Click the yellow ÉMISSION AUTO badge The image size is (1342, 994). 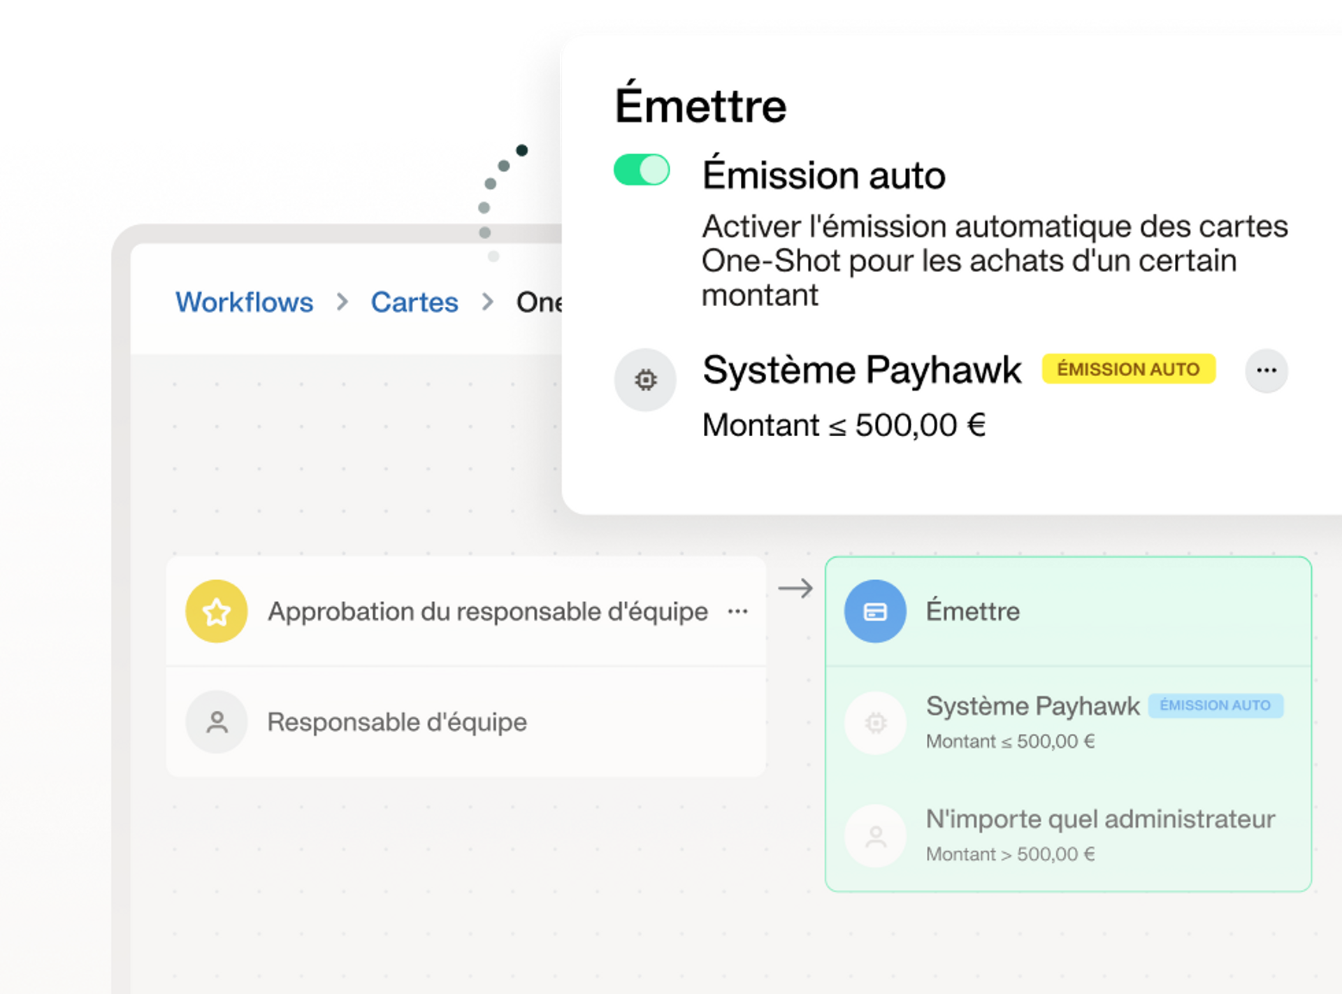pos(1128,369)
